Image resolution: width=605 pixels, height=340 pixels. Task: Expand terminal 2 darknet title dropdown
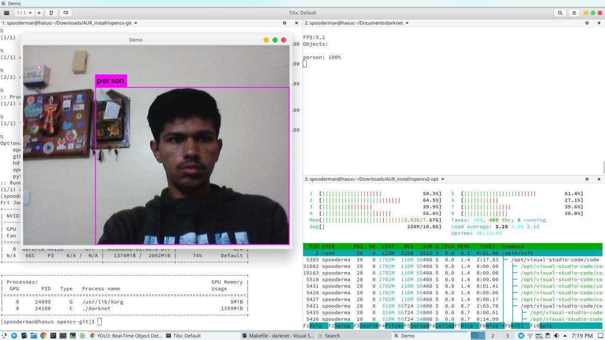click(x=407, y=23)
